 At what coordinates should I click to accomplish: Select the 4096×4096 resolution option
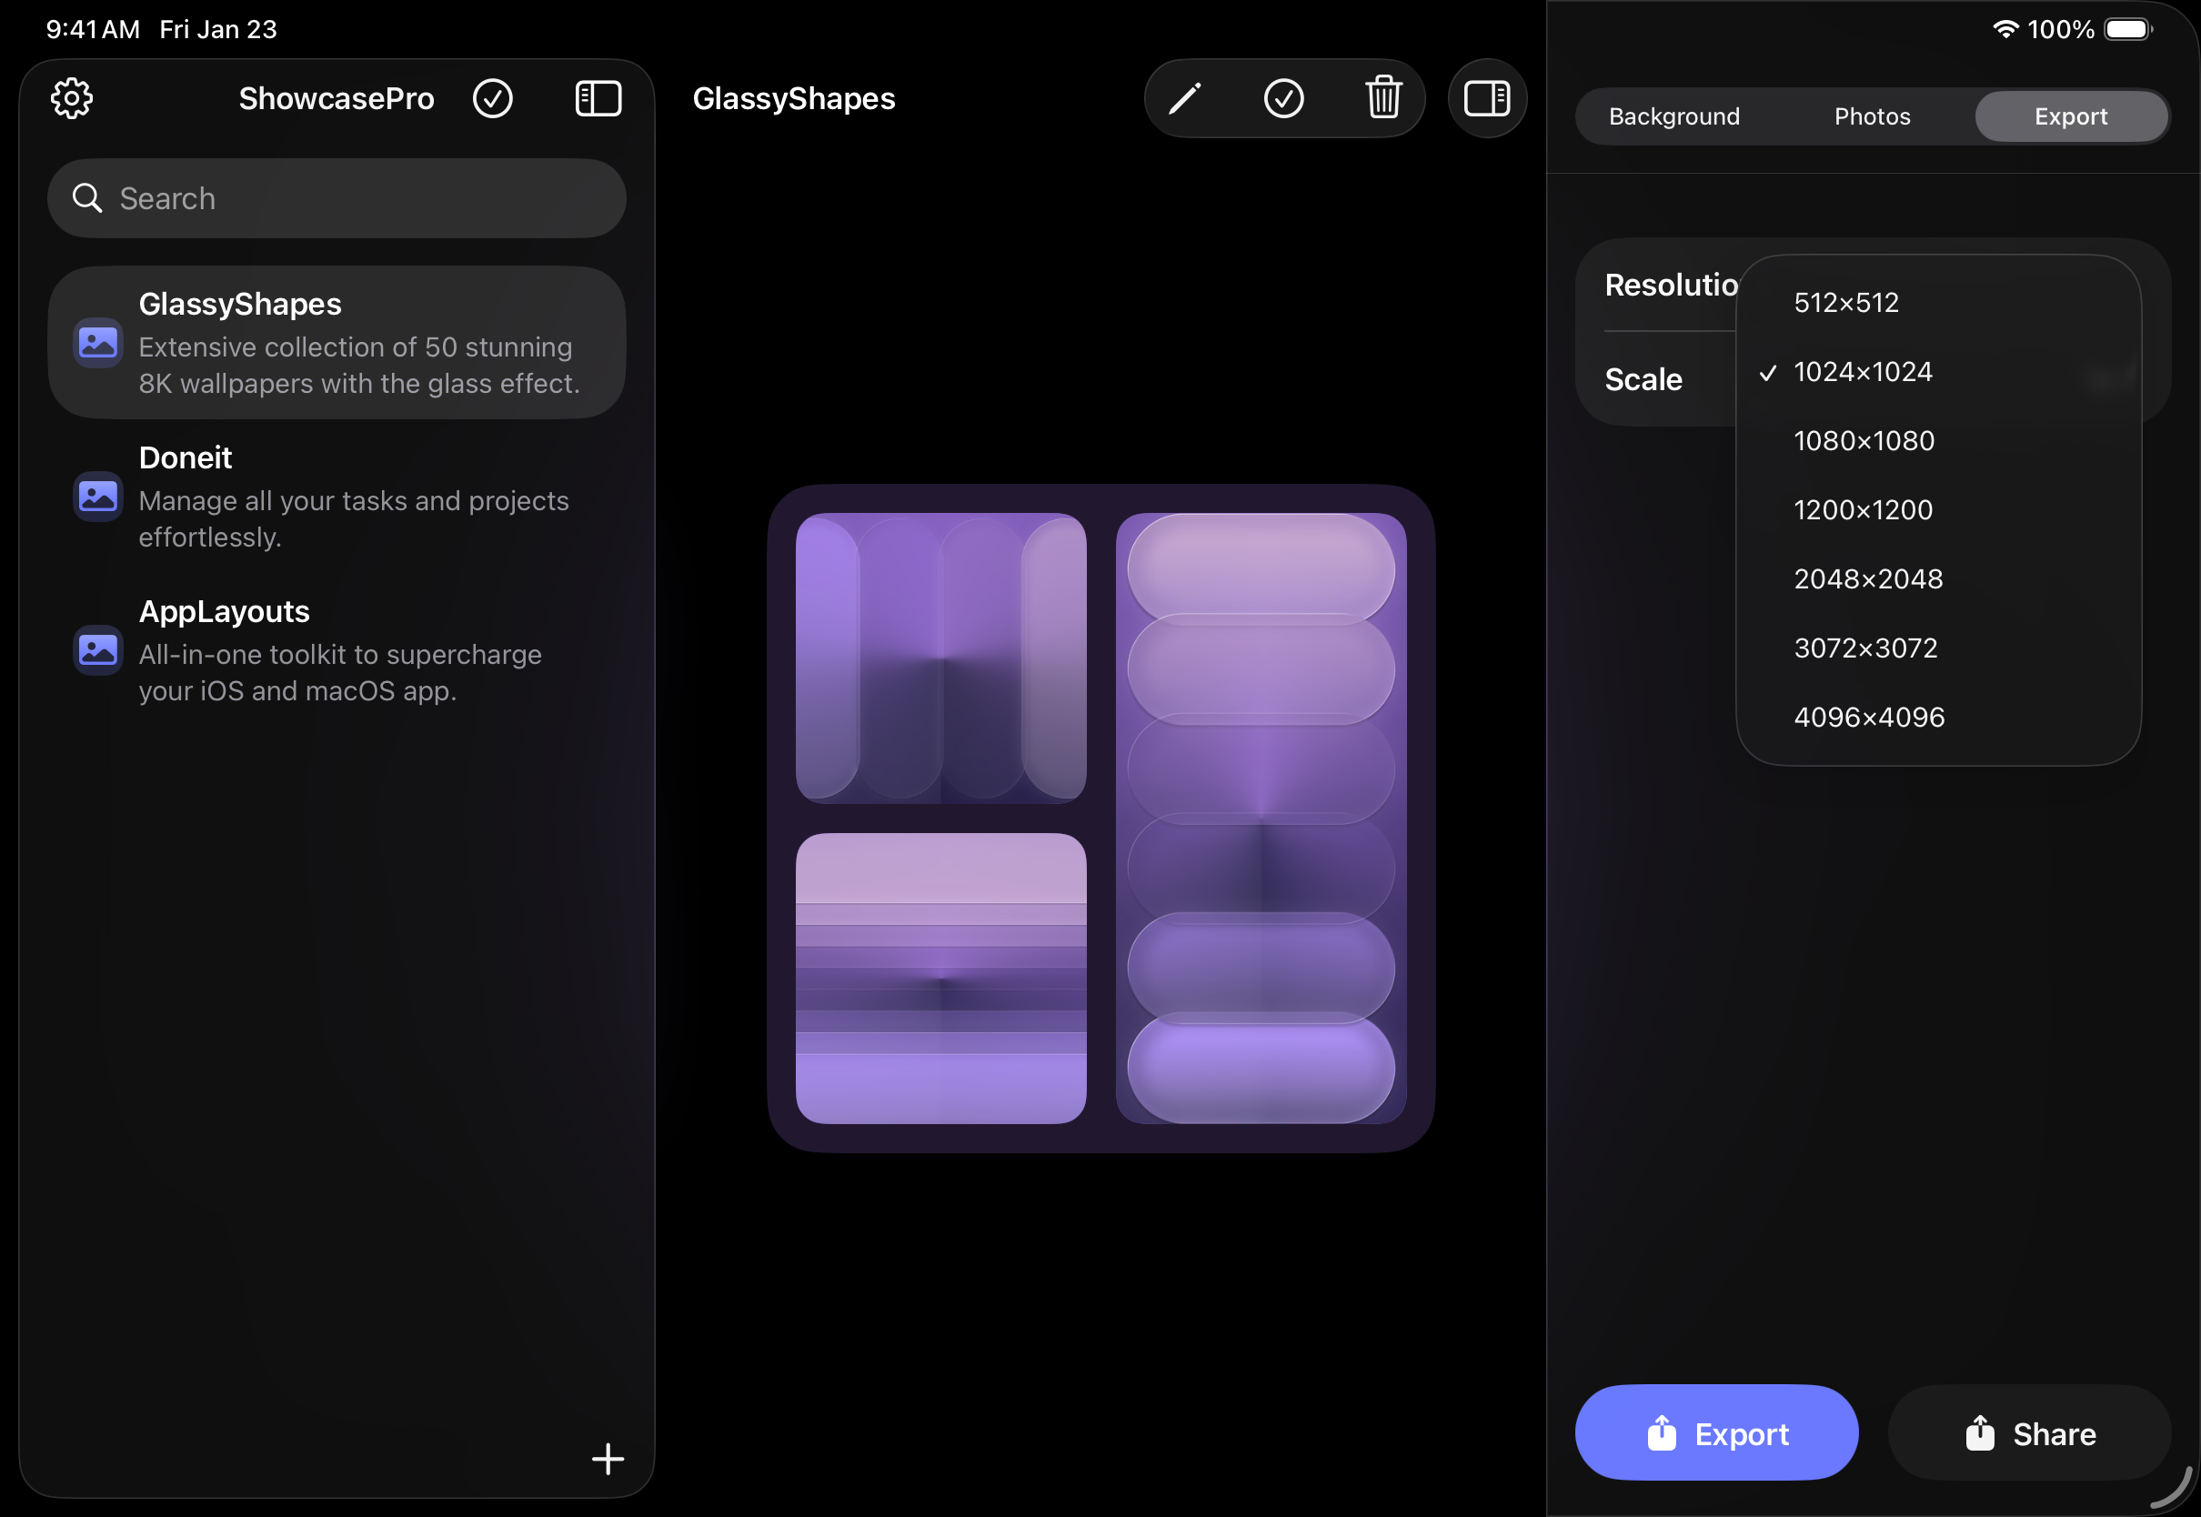point(1868,718)
